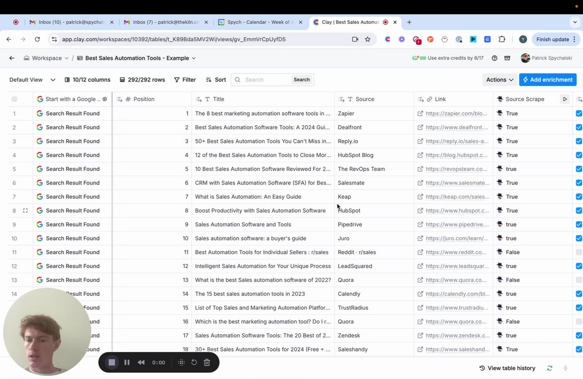Run the Source Scrape column play button
Viewport: 583px width, 379px height.
coord(565,99)
